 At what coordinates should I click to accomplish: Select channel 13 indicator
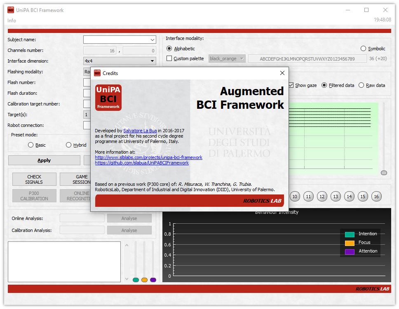click(336, 197)
